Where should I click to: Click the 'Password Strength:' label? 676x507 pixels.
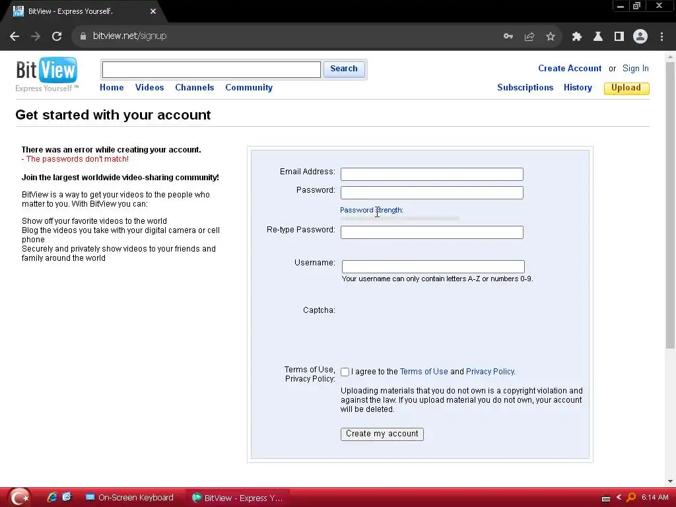click(372, 210)
